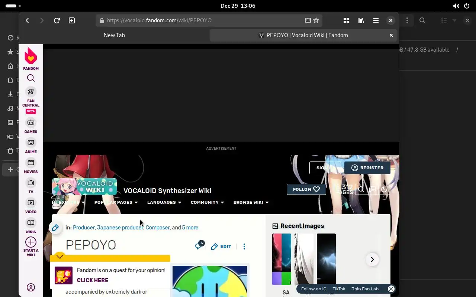
Task: Expand Languages dropdown
Action: [x=164, y=202]
